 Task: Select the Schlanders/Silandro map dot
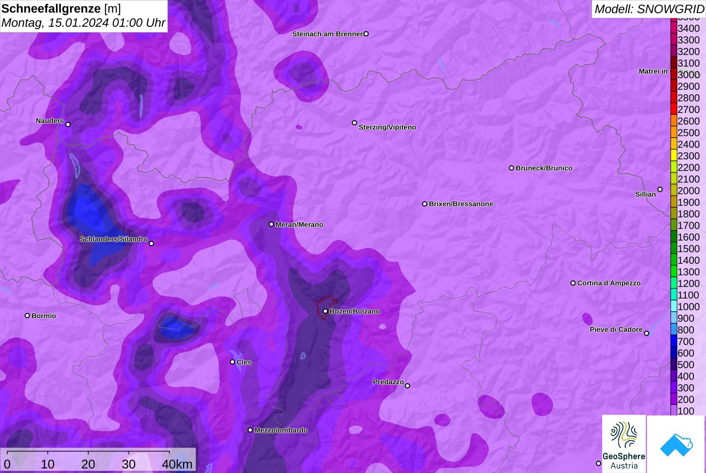click(x=151, y=244)
